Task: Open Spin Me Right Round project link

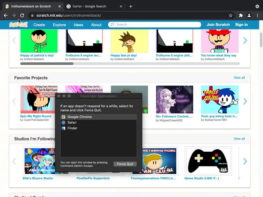Action: tap(35, 116)
